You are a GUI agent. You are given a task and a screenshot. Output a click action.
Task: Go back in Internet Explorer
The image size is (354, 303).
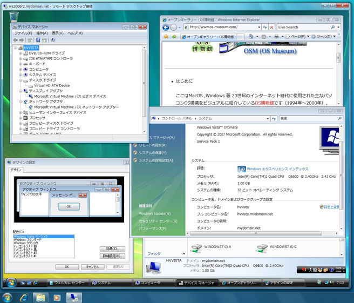[166, 28]
